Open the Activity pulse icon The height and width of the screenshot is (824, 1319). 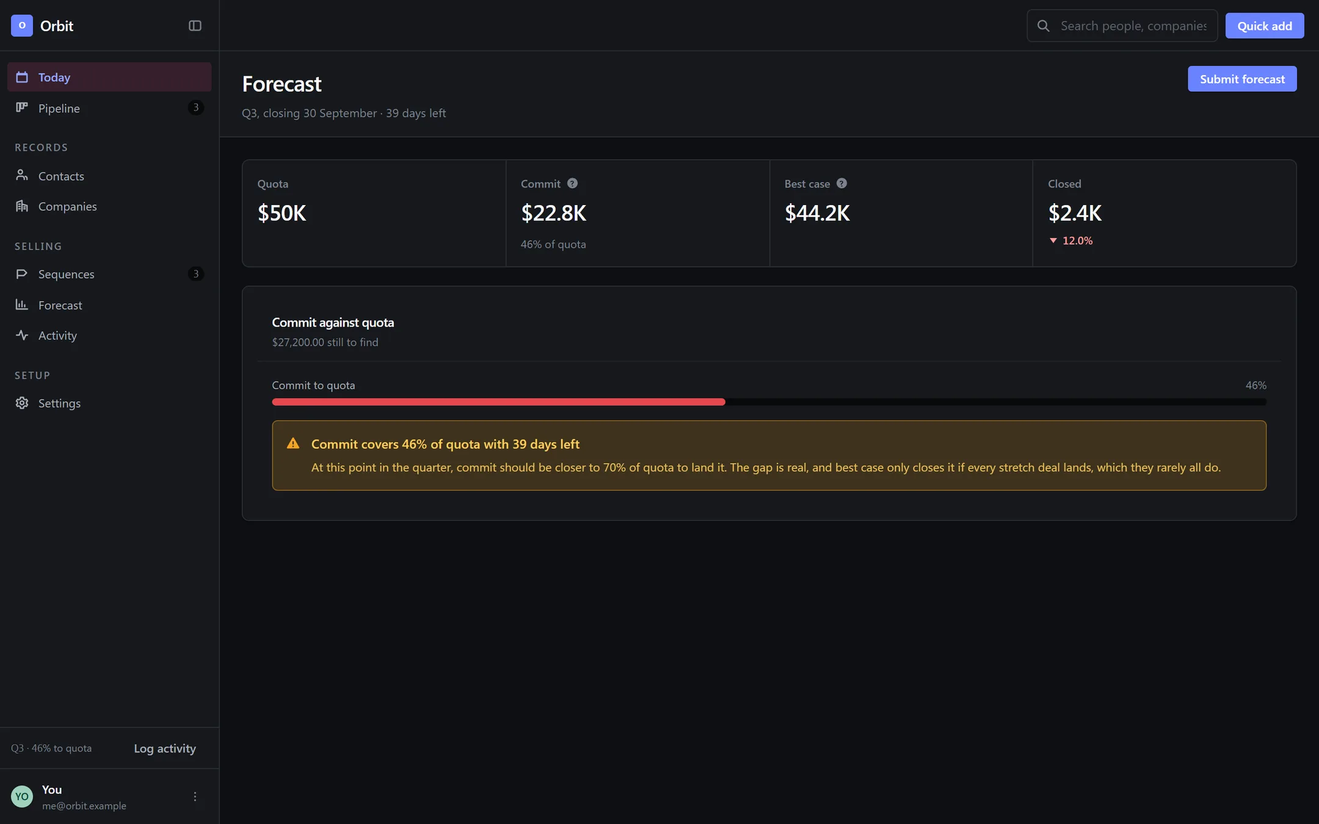22,335
